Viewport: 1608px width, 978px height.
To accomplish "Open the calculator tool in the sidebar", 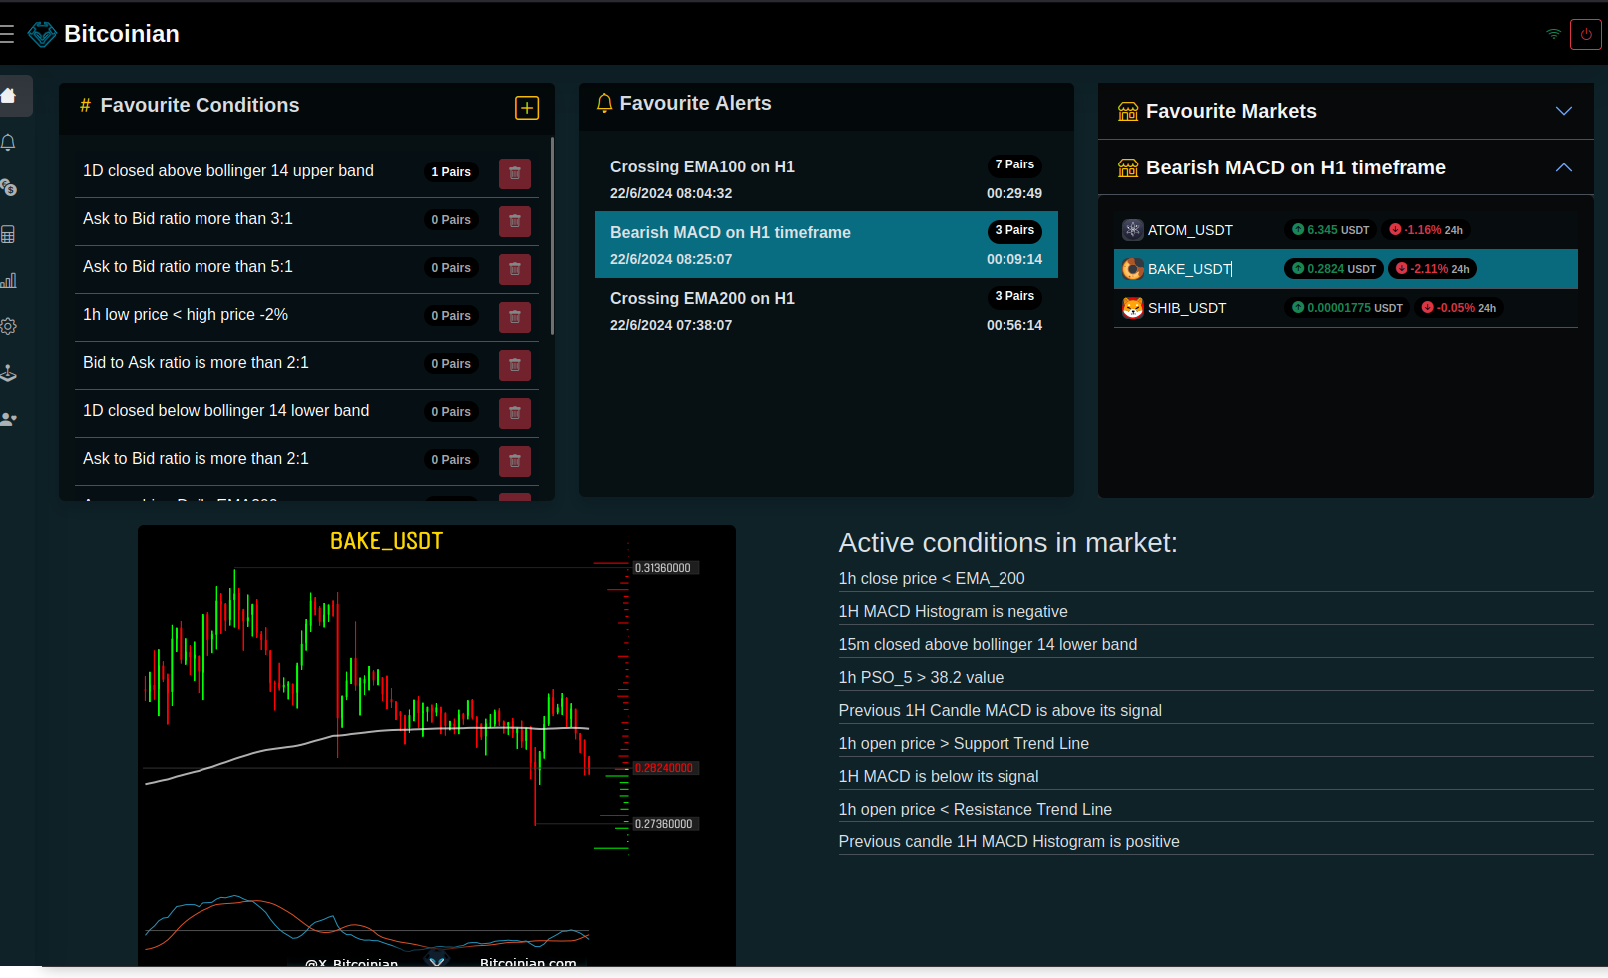I will 10,234.
